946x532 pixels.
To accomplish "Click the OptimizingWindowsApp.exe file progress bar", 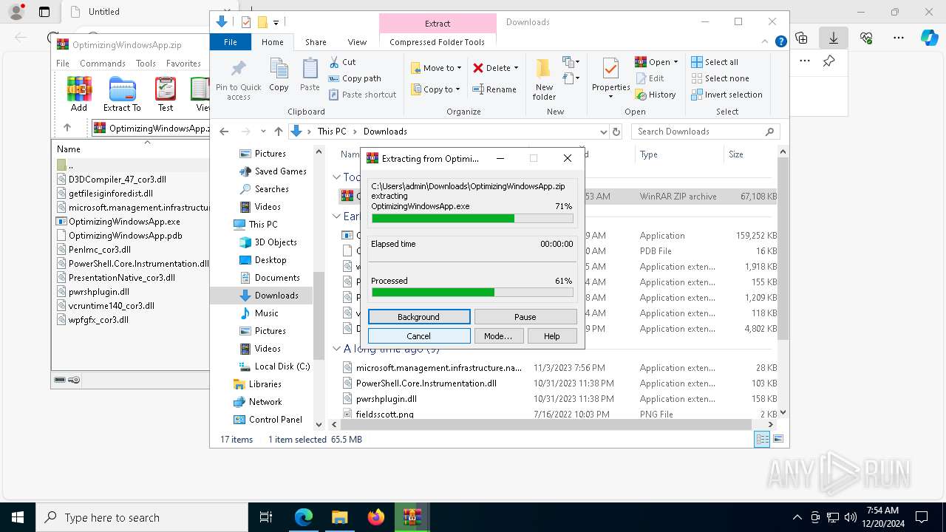I will click(472, 218).
